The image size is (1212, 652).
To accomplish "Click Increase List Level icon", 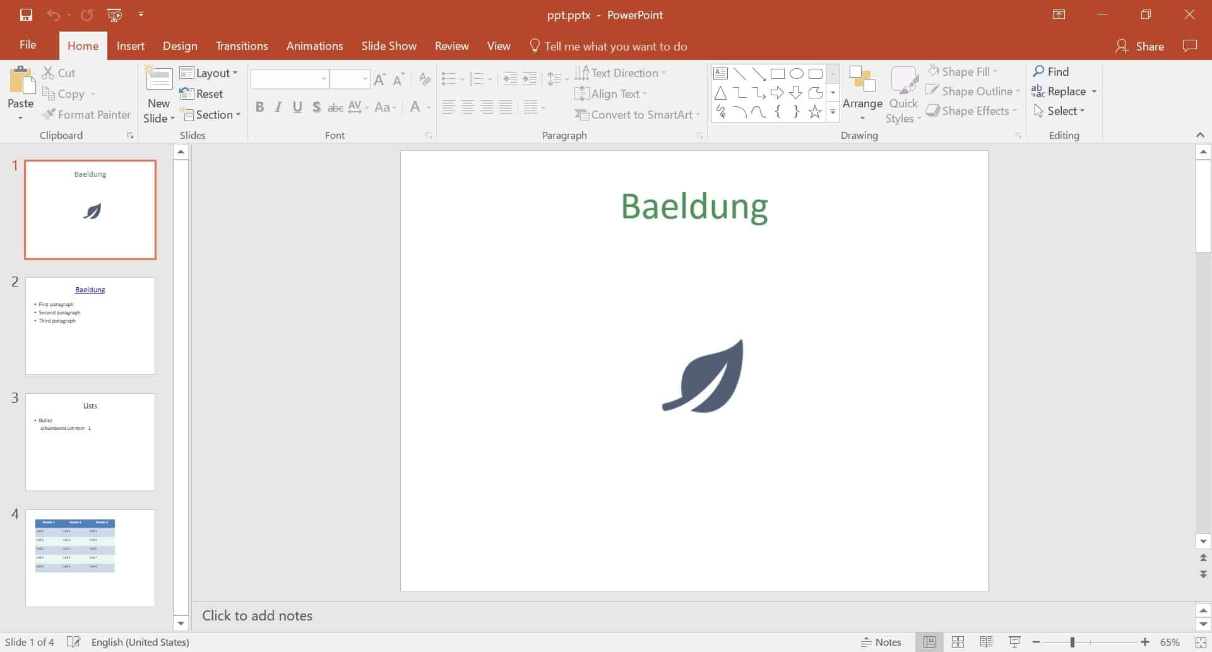I will point(530,79).
